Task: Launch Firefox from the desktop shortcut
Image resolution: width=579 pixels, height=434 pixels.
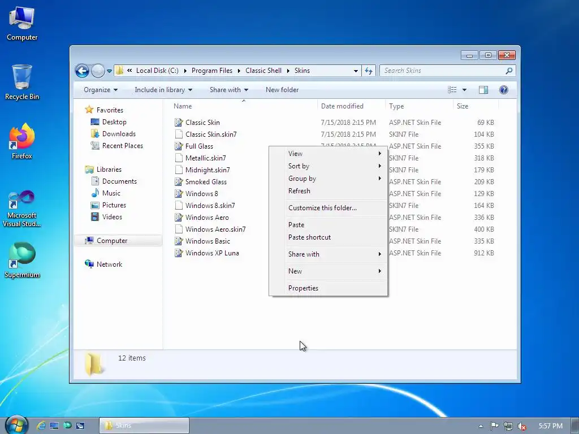Action: 22,141
